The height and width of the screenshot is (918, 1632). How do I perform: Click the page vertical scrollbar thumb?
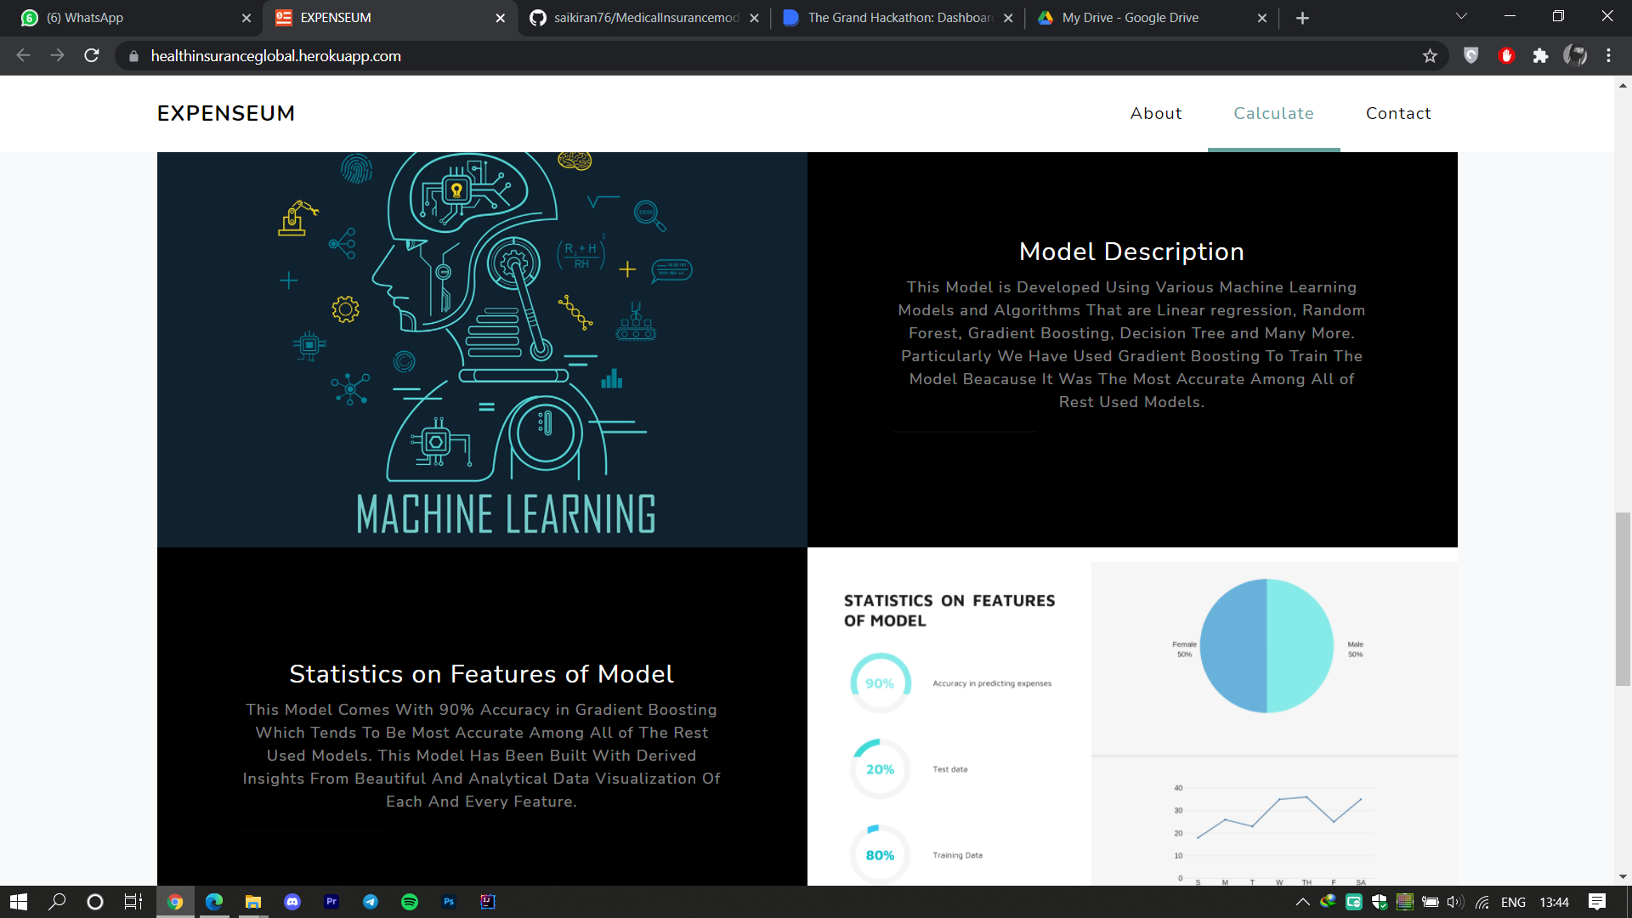[1623, 599]
